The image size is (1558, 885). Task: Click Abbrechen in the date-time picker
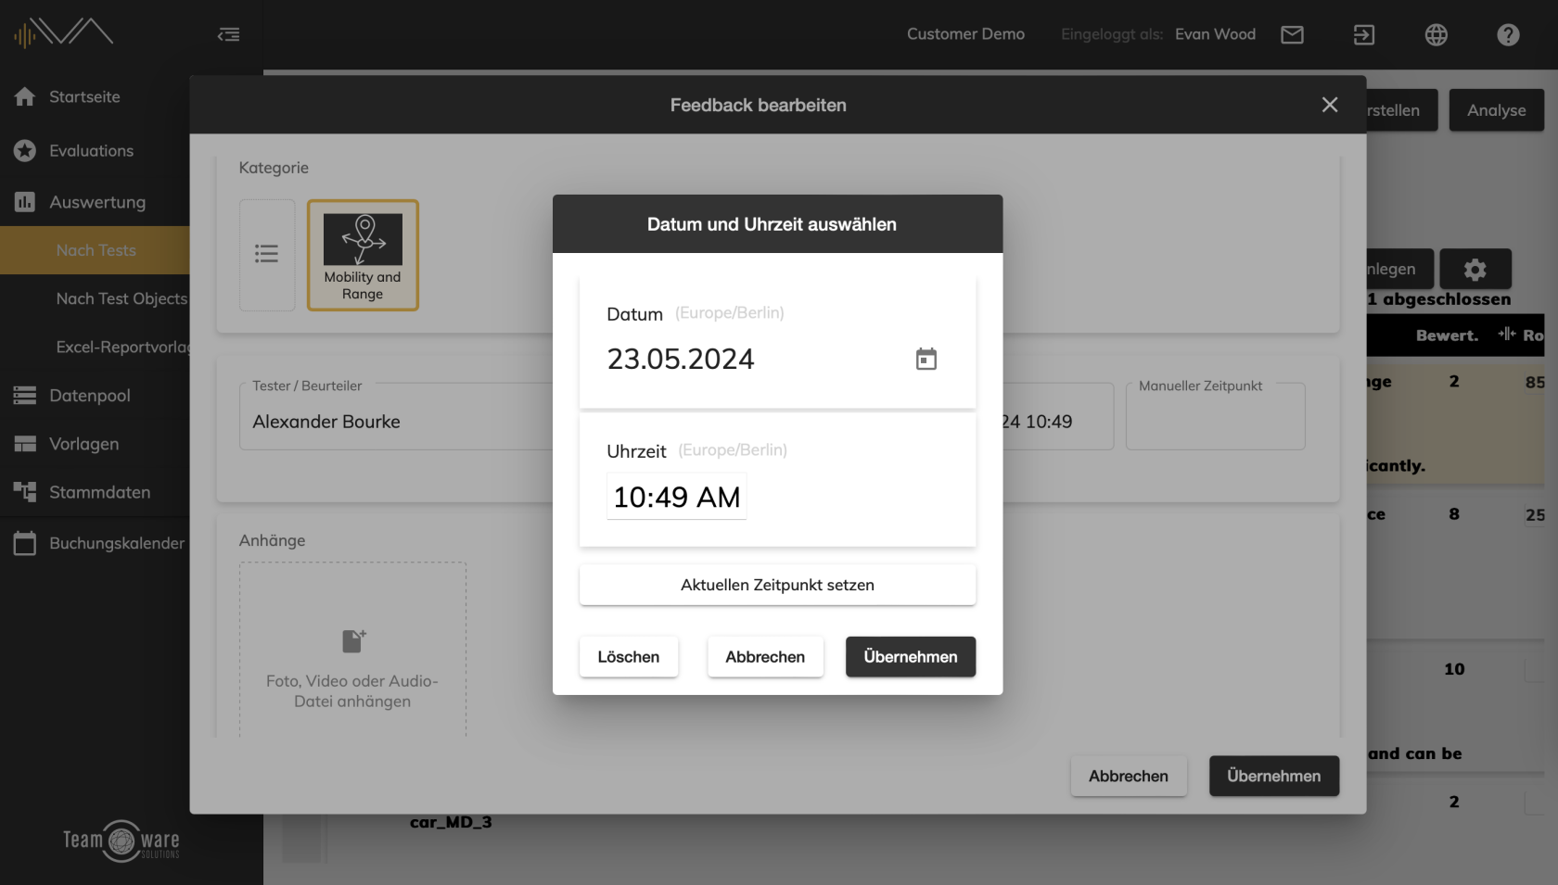pyautogui.click(x=765, y=657)
